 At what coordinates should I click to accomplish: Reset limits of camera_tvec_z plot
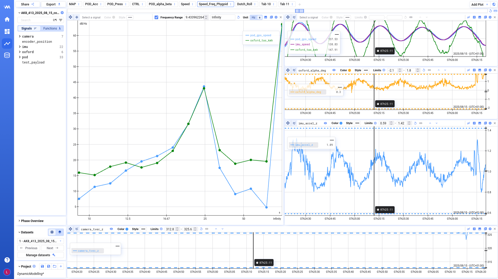(201, 229)
